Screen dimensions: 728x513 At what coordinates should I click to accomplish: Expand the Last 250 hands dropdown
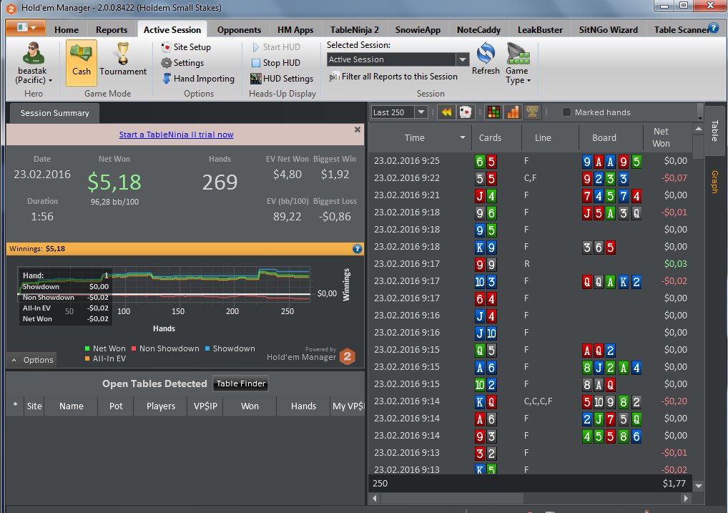tap(421, 112)
